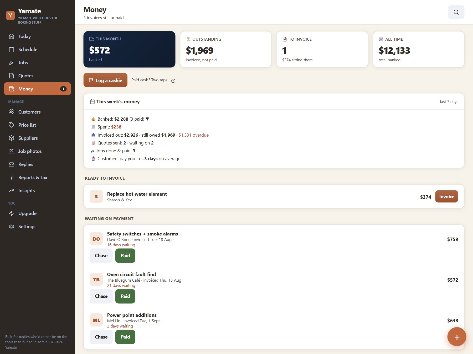Open the All Time $12,133 card
473x354 pixels.
[419, 49]
